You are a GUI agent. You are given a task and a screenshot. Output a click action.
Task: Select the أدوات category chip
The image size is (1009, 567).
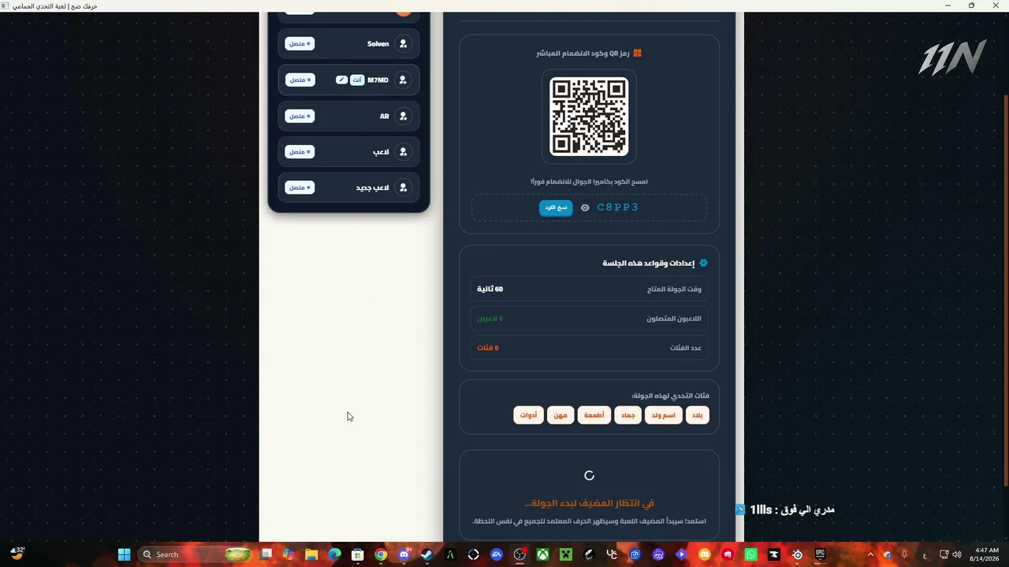pyautogui.click(x=528, y=415)
